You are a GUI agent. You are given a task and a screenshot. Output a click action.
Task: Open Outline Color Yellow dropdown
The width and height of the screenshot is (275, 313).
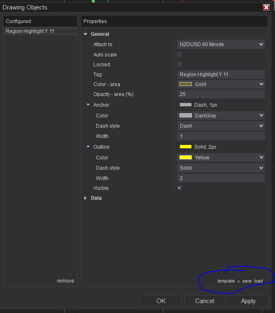[x=221, y=157]
